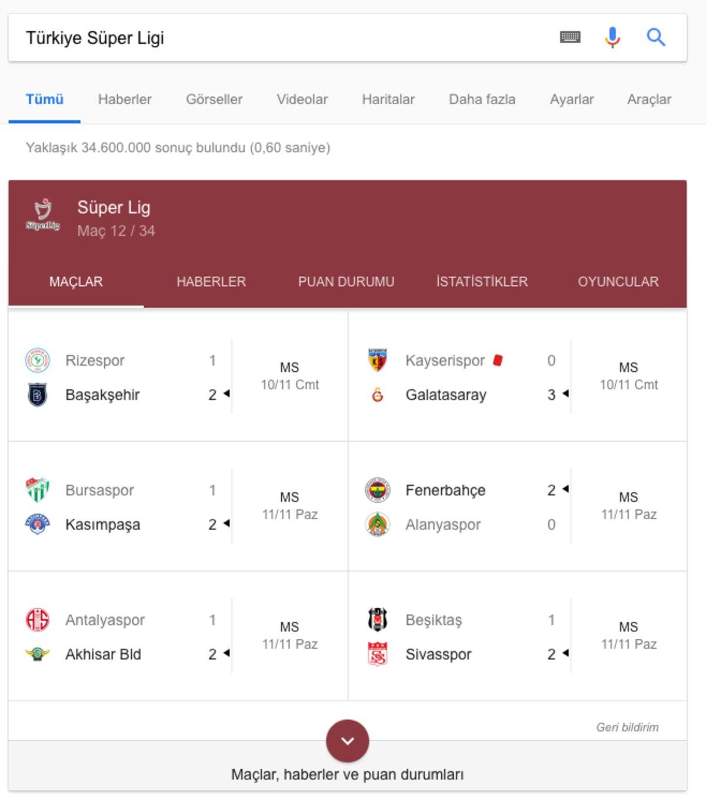The image size is (706, 800).
Task: Open the OYUNCULAR tab
Action: pos(618,282)
